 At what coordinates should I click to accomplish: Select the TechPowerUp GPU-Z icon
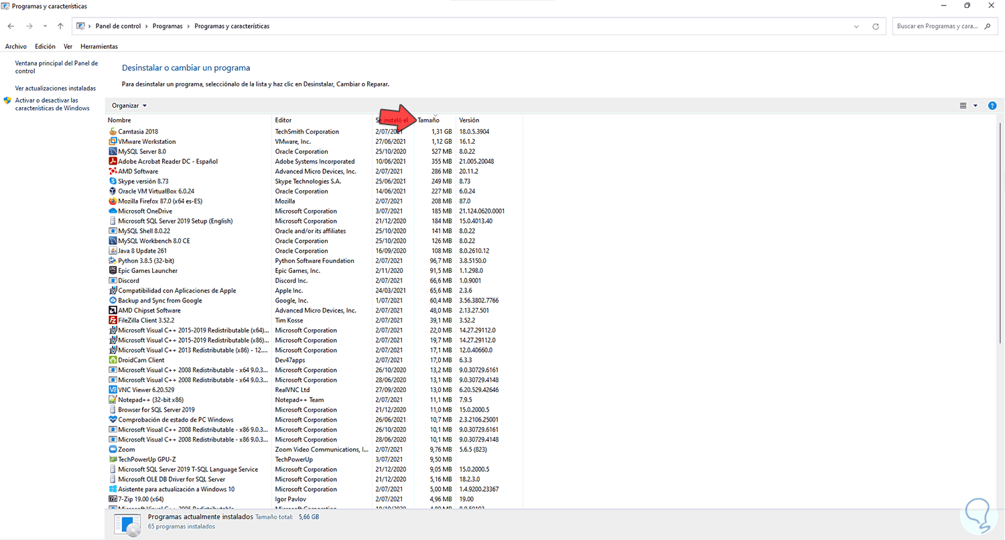click(x=113, y=460)
